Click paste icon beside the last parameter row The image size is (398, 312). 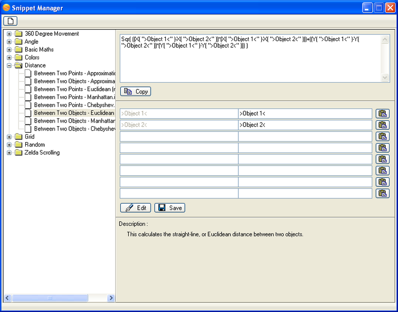[383, 193]
